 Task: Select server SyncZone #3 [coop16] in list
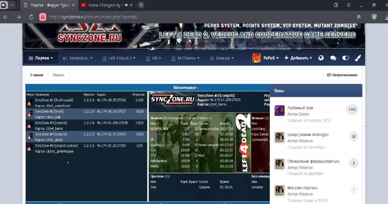pos(87,125)
